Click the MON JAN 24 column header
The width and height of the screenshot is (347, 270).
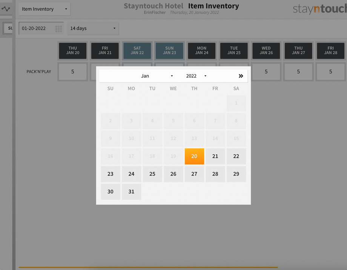coord(202,50)
